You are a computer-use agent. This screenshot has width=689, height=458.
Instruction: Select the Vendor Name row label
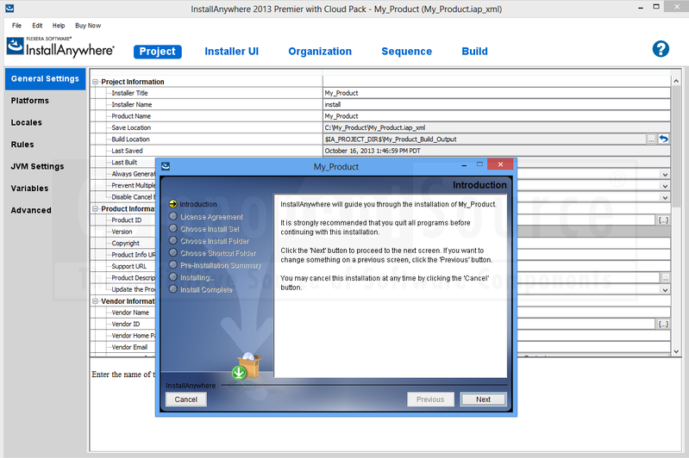(x=130, y=313)
